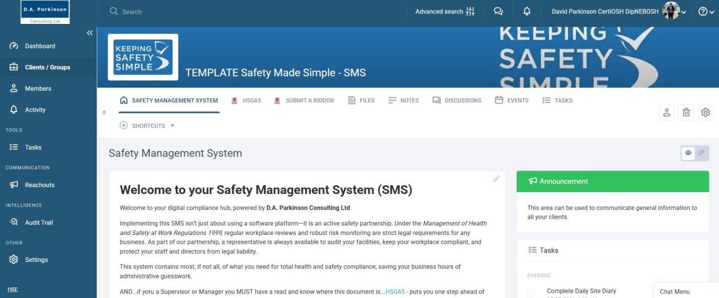This screenshot has height=298, width=719.
Task: Open Audit Trail under Intelligence
Action: pos(39,222)
